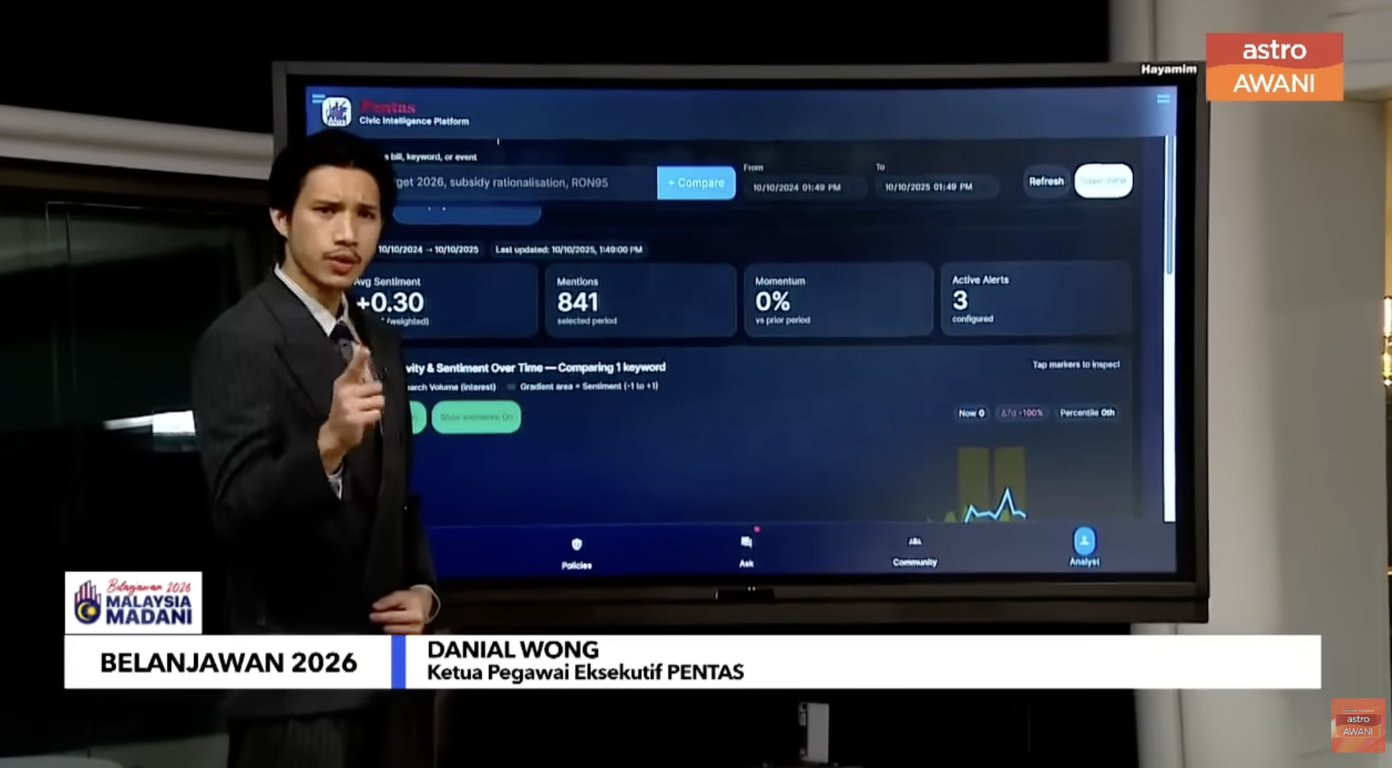Click the red "Pentas" title text
This screenshot has width=1392, height=768.
click(388, 107)
